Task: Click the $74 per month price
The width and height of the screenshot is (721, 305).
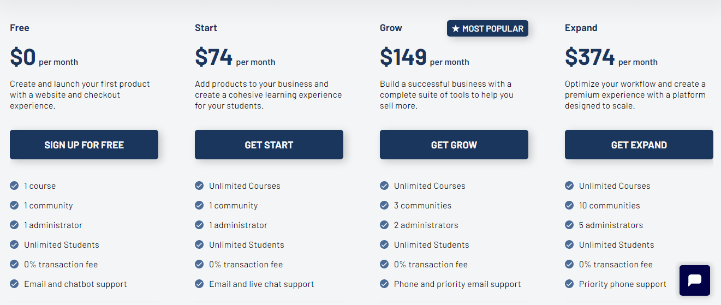Action: click(235, 57)
